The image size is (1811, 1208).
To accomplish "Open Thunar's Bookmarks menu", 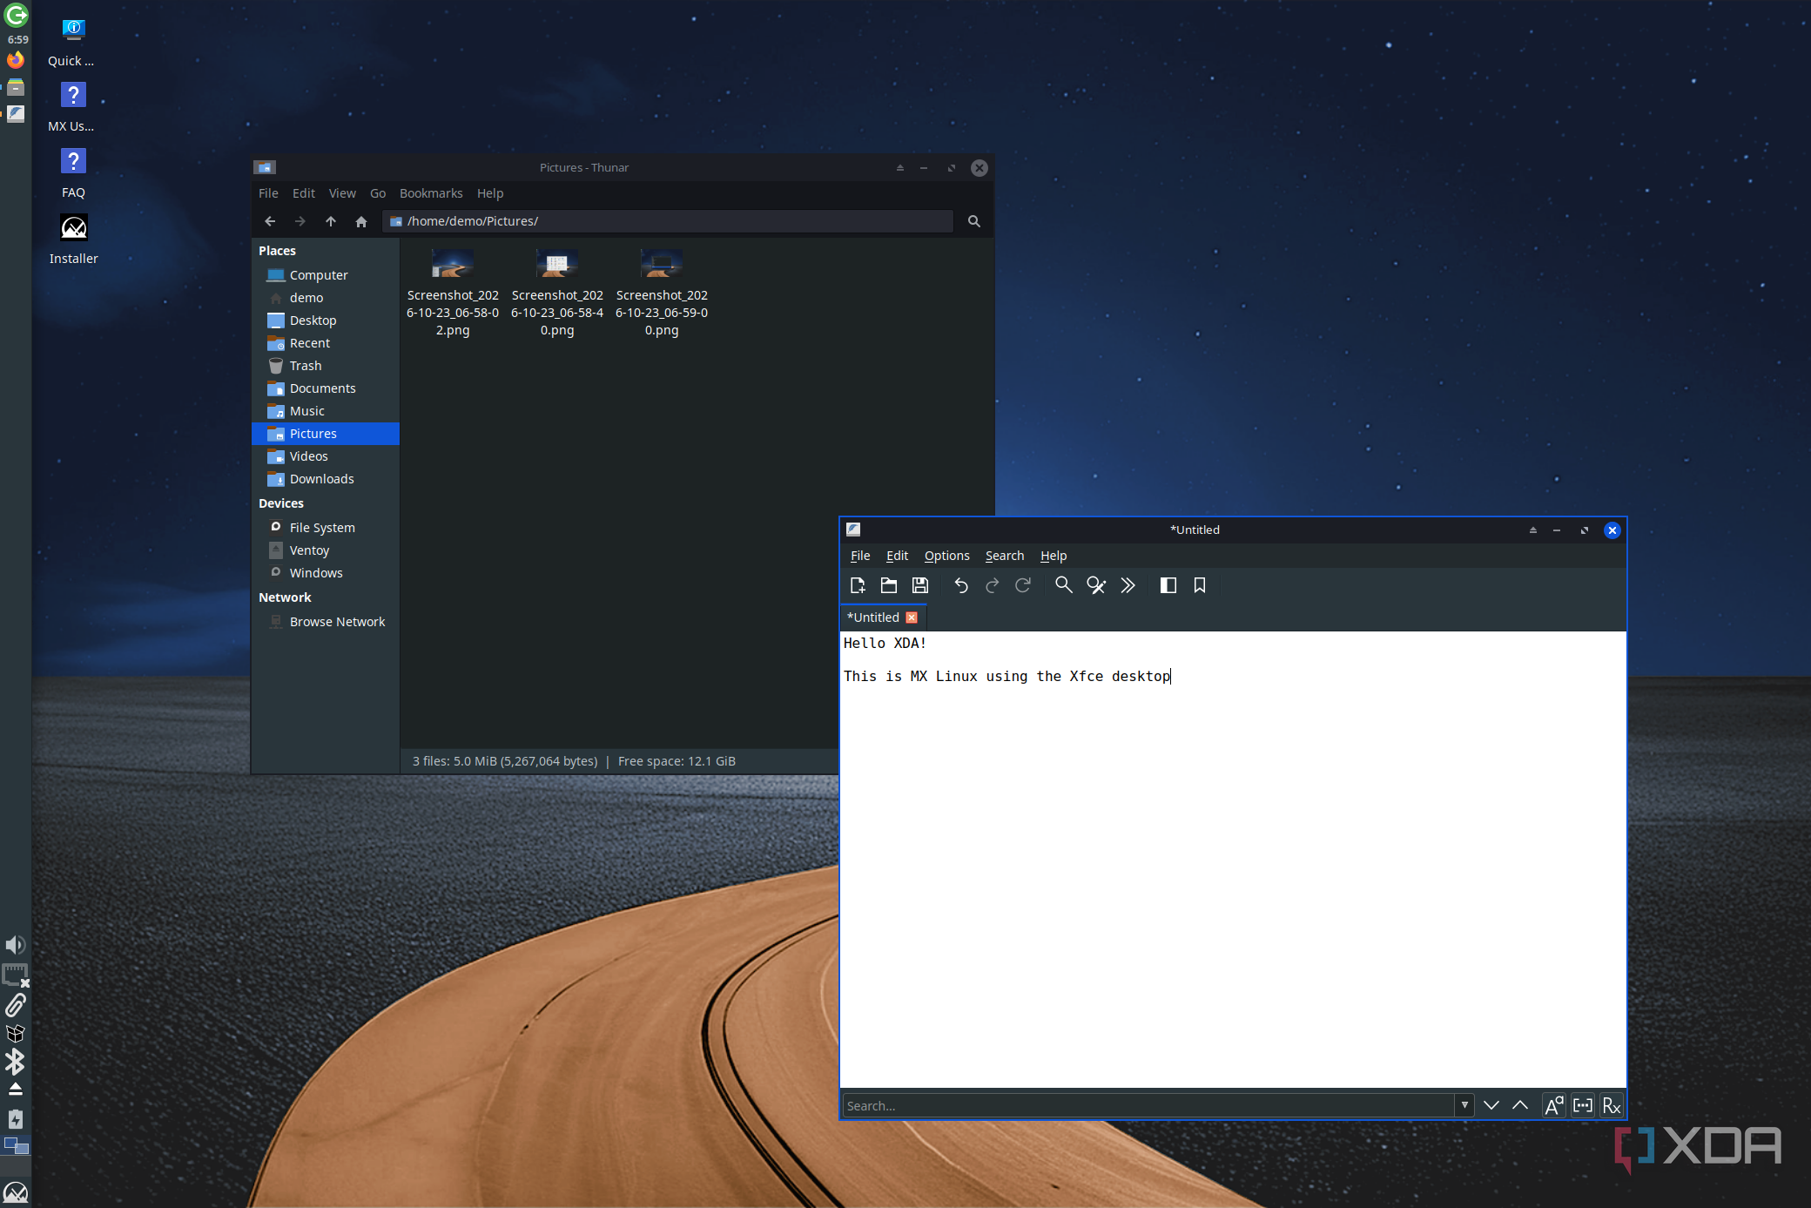I will coord(431,193).
